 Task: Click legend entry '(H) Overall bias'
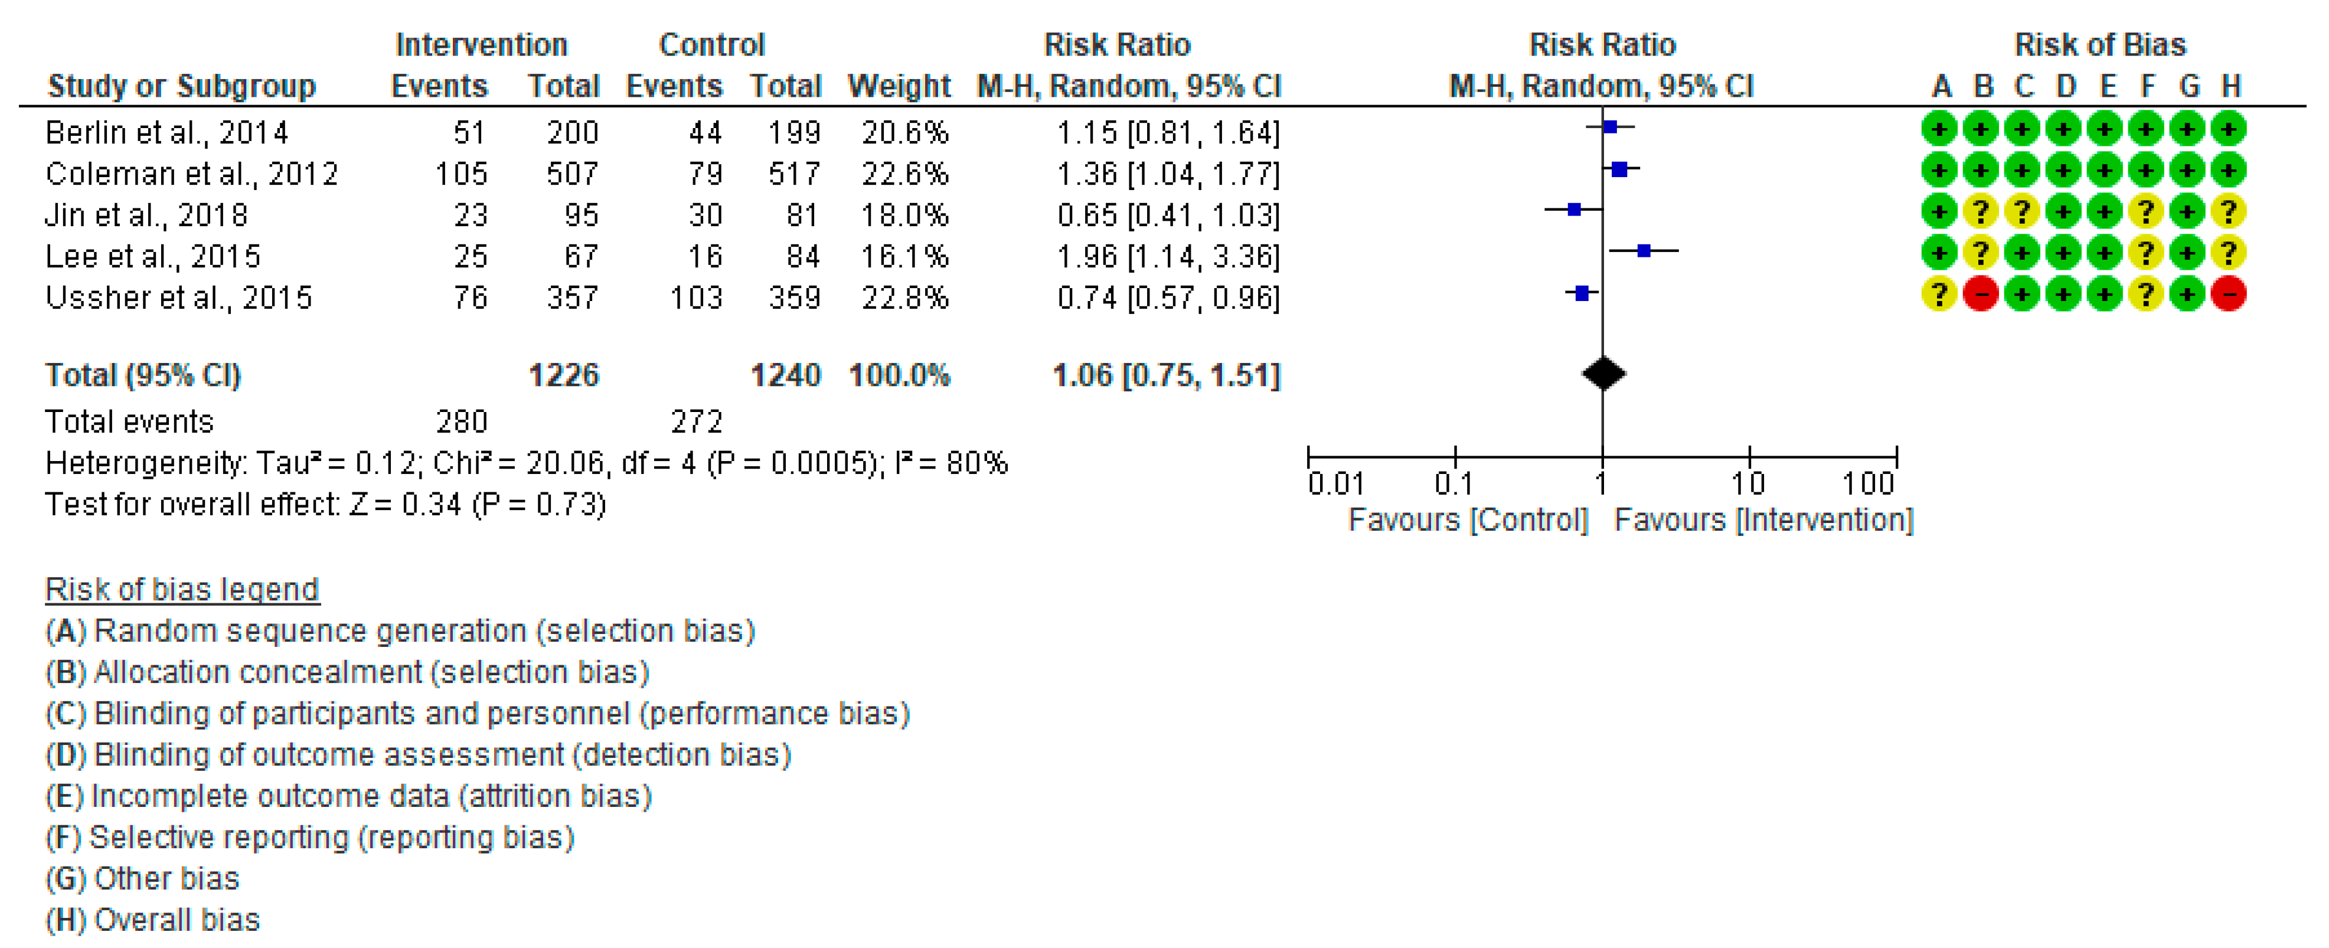tap(153, 920)
